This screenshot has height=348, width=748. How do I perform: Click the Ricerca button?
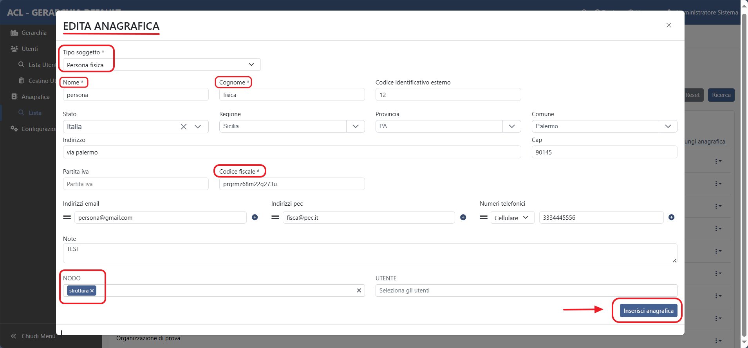tap(721, 95)
